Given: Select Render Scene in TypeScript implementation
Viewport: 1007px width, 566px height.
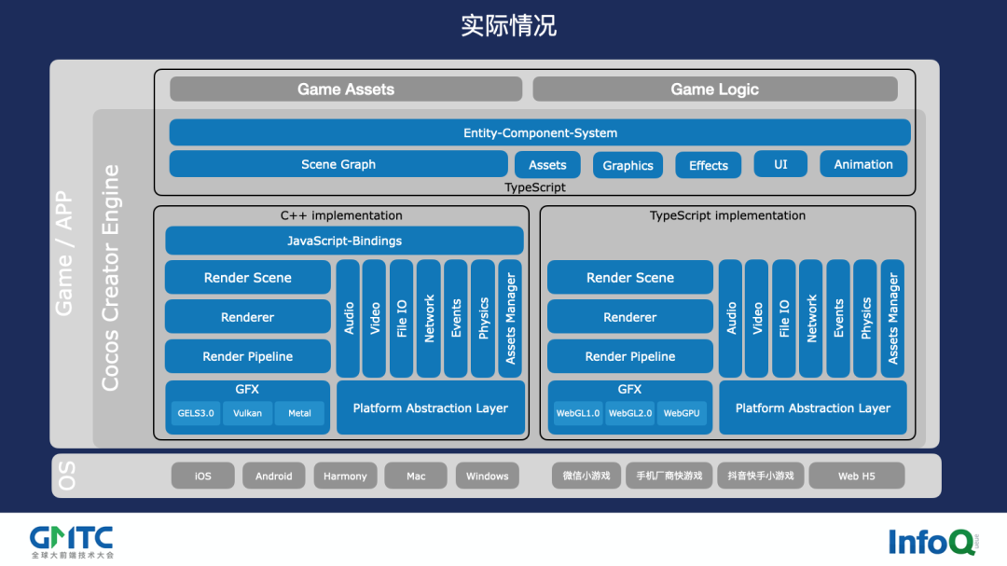Looking at the screenshot, I should click(630, 278).
